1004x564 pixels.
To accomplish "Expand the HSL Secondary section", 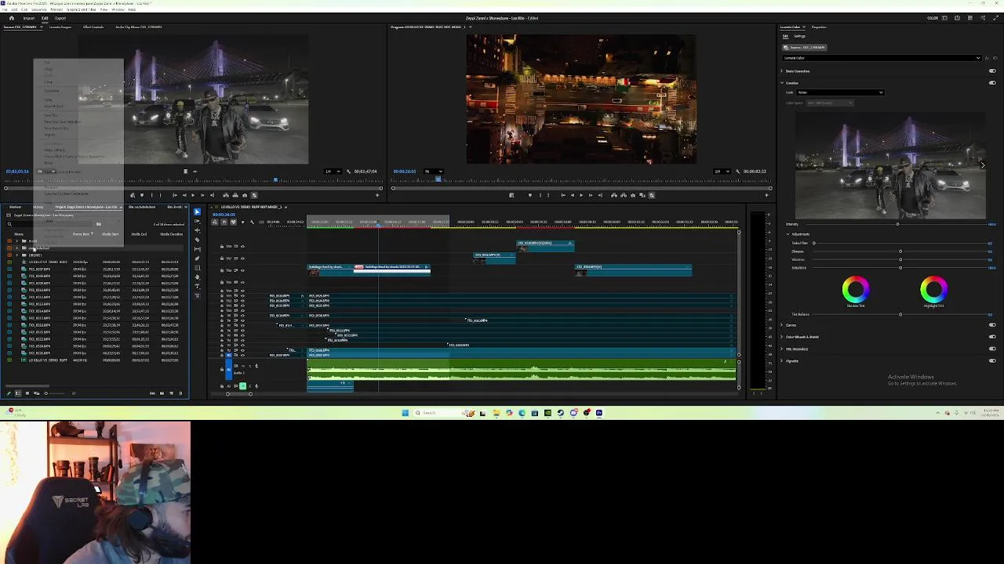I will point(782,349).
